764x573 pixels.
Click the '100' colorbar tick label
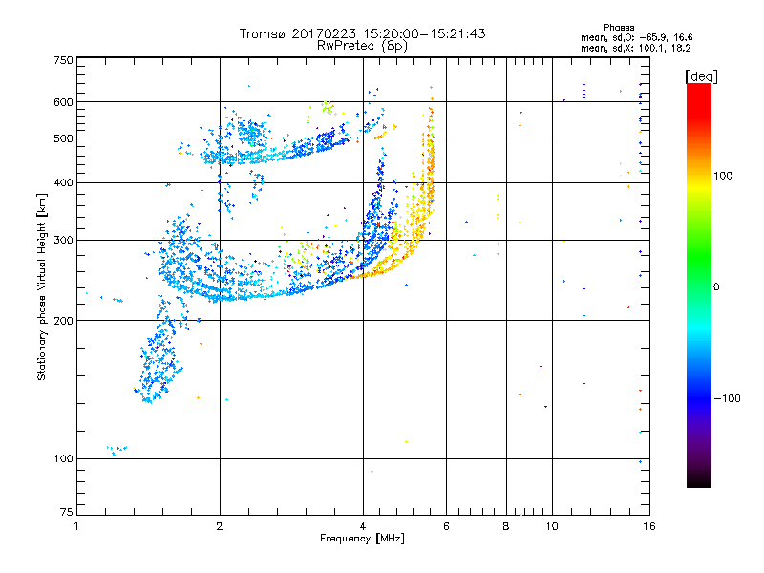pos(723,176)
